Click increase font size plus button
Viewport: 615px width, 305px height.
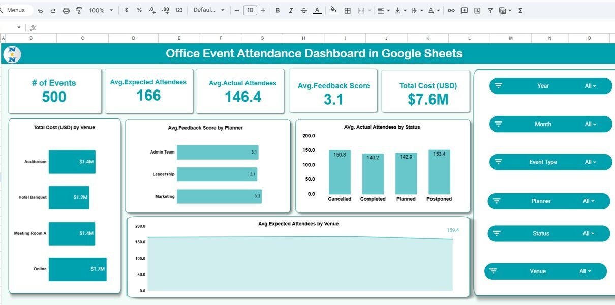263,10
